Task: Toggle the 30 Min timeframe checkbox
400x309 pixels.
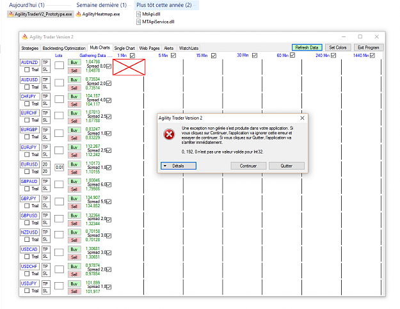Action: [x=255, y=55]
